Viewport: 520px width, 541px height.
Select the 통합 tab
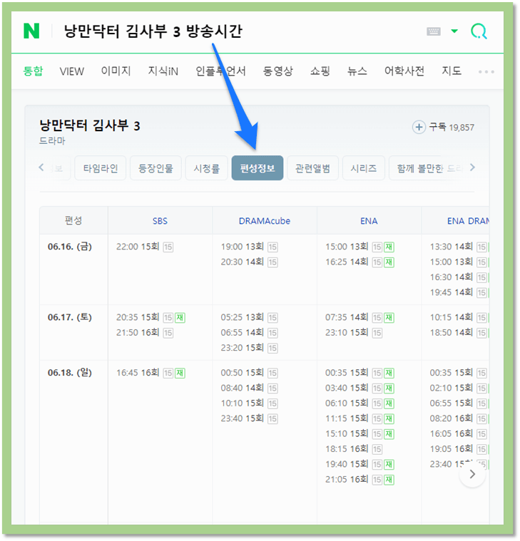click(x=33, y=71)
